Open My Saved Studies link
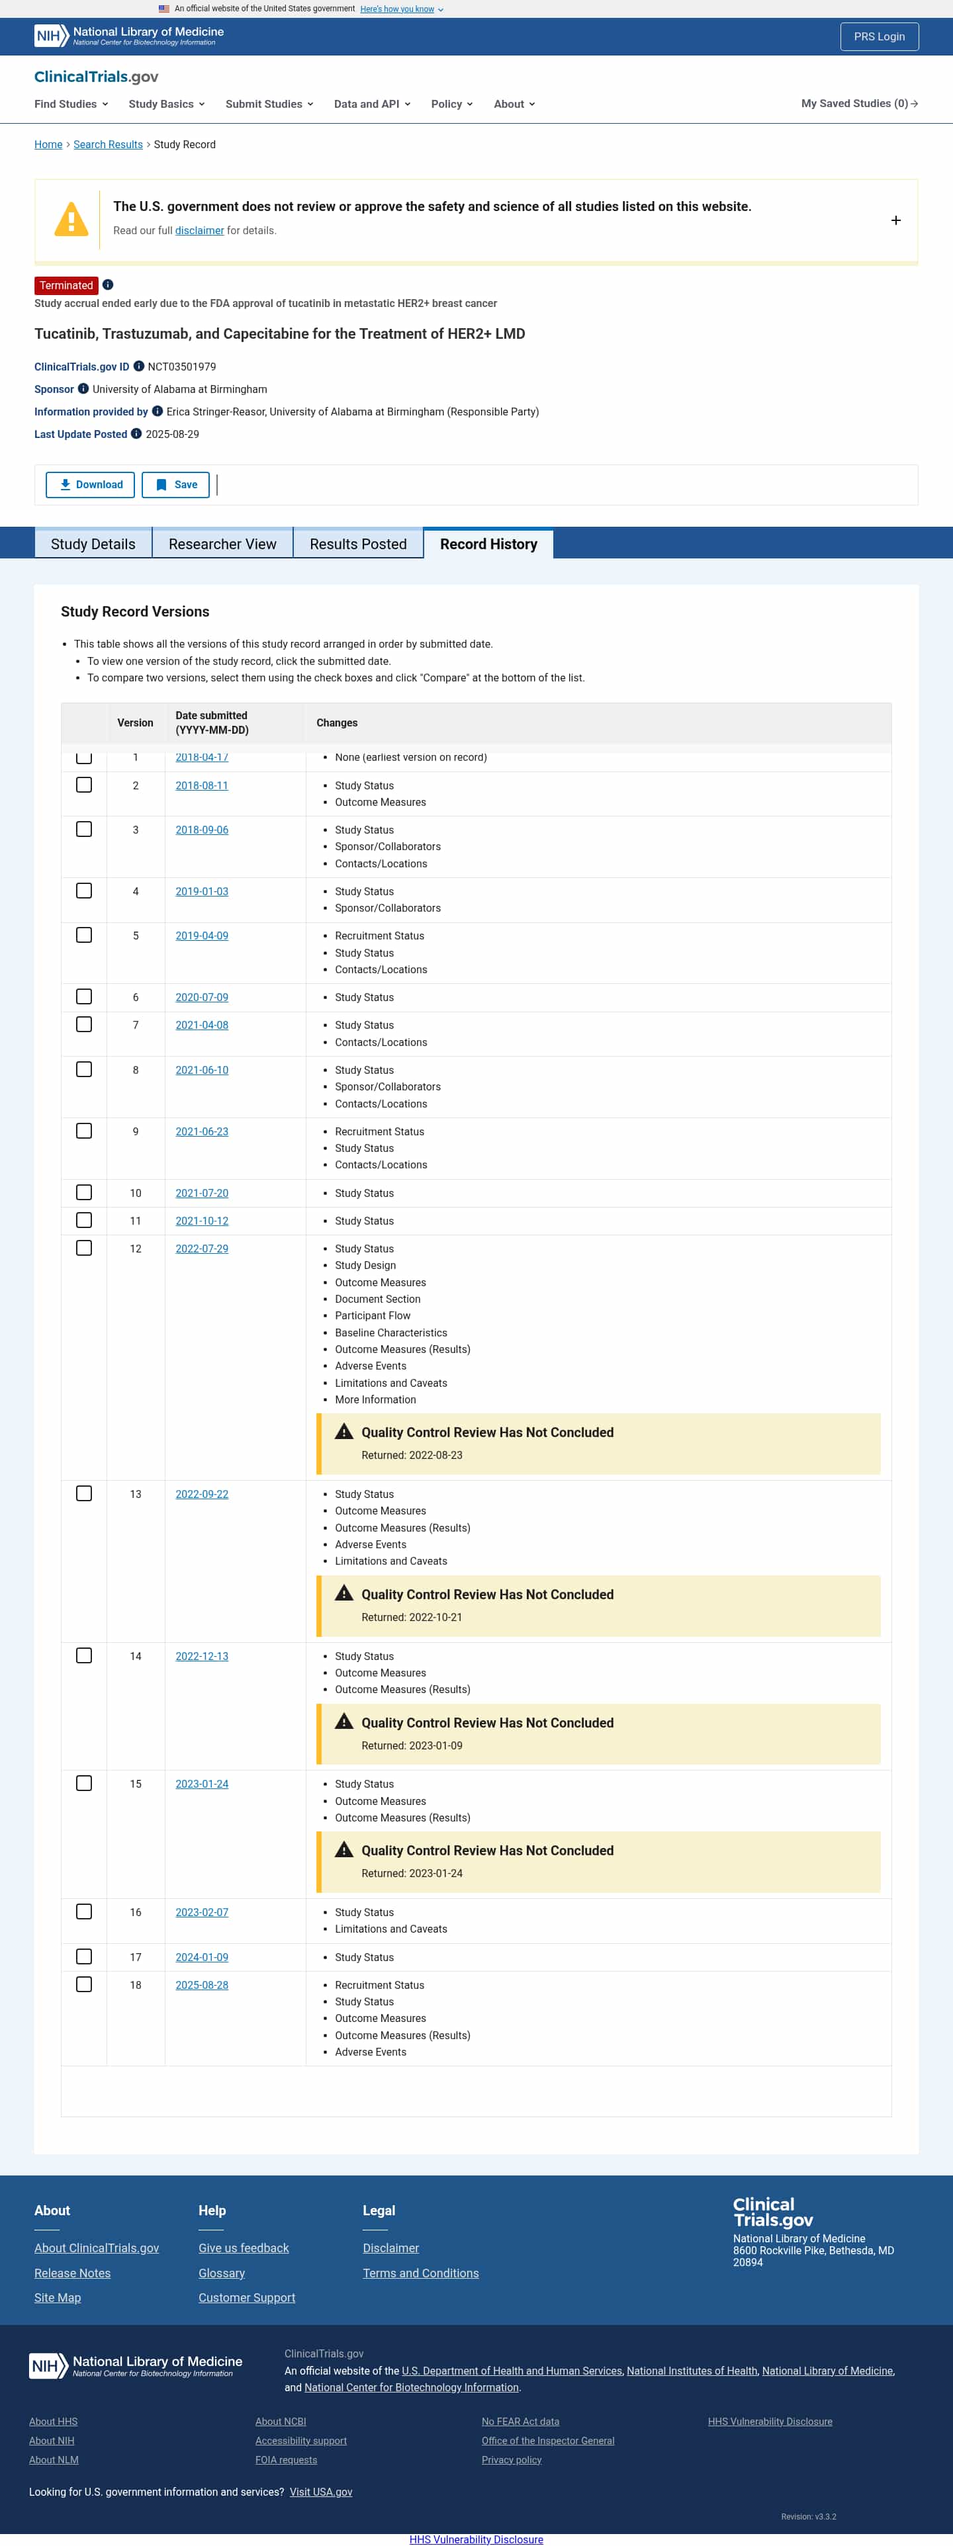Screen dimensions: 953x2546 [859, 104]
